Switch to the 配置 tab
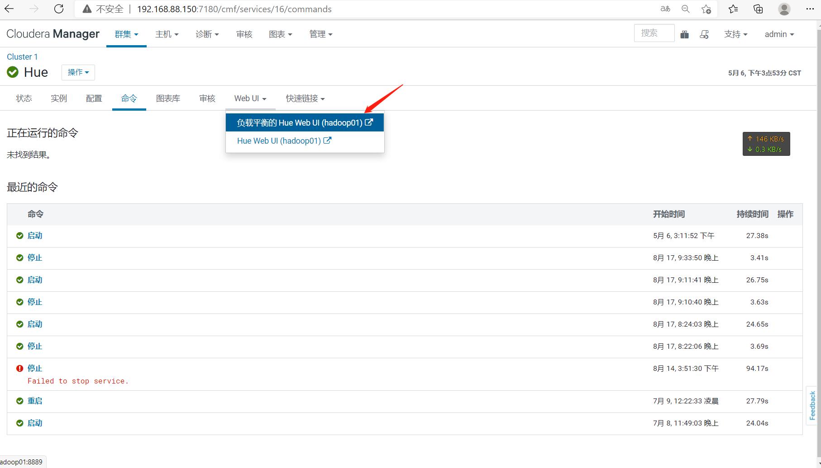The width and height of the screenshot is (821, 468). [x=94, y=98]
